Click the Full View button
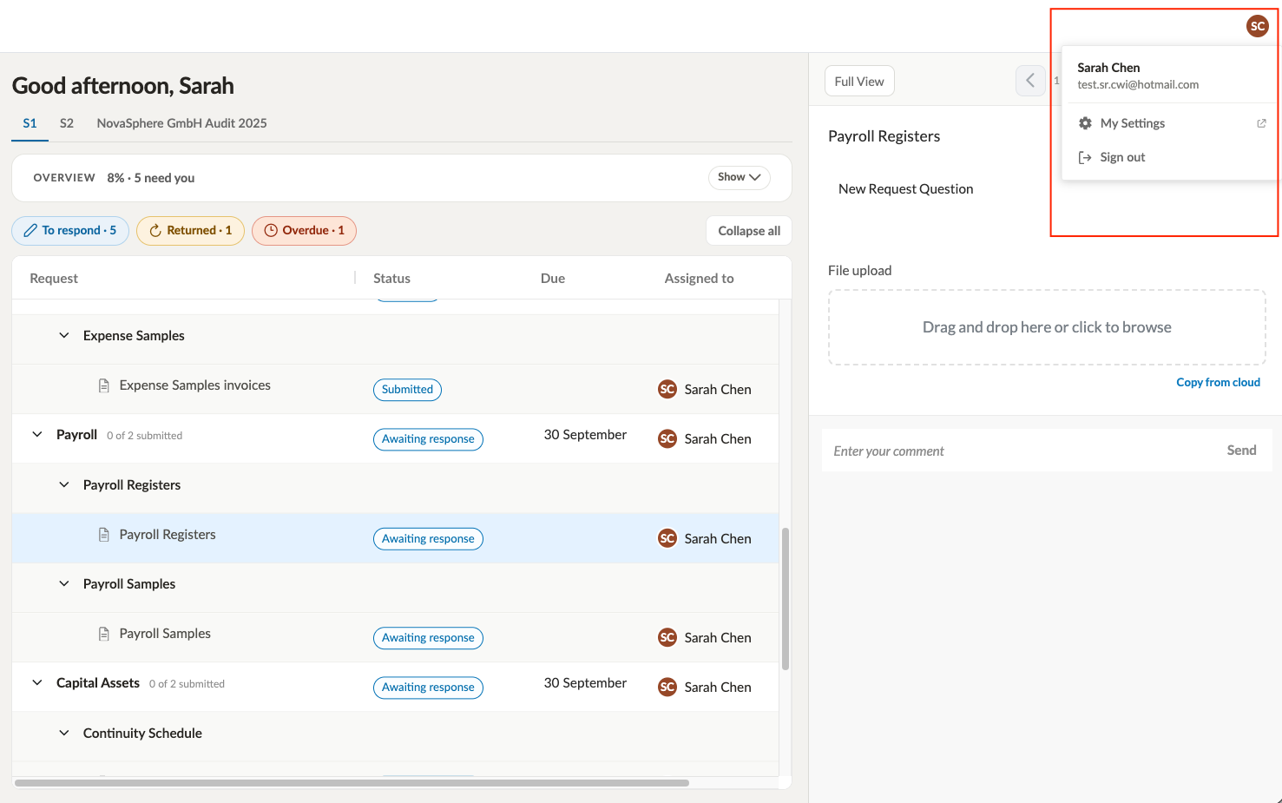Viewport: 1282px width, 803px height. pyautogui.click(x=859, y=81)
